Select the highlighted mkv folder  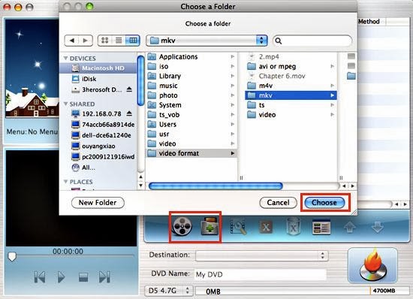(291, 95)
